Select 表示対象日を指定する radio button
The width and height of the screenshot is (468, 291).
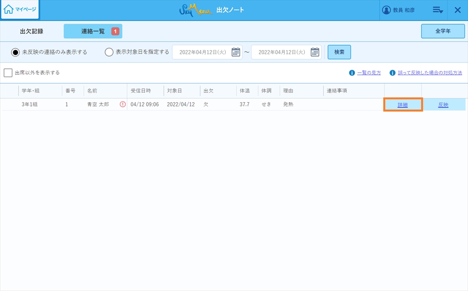[109, 52]
